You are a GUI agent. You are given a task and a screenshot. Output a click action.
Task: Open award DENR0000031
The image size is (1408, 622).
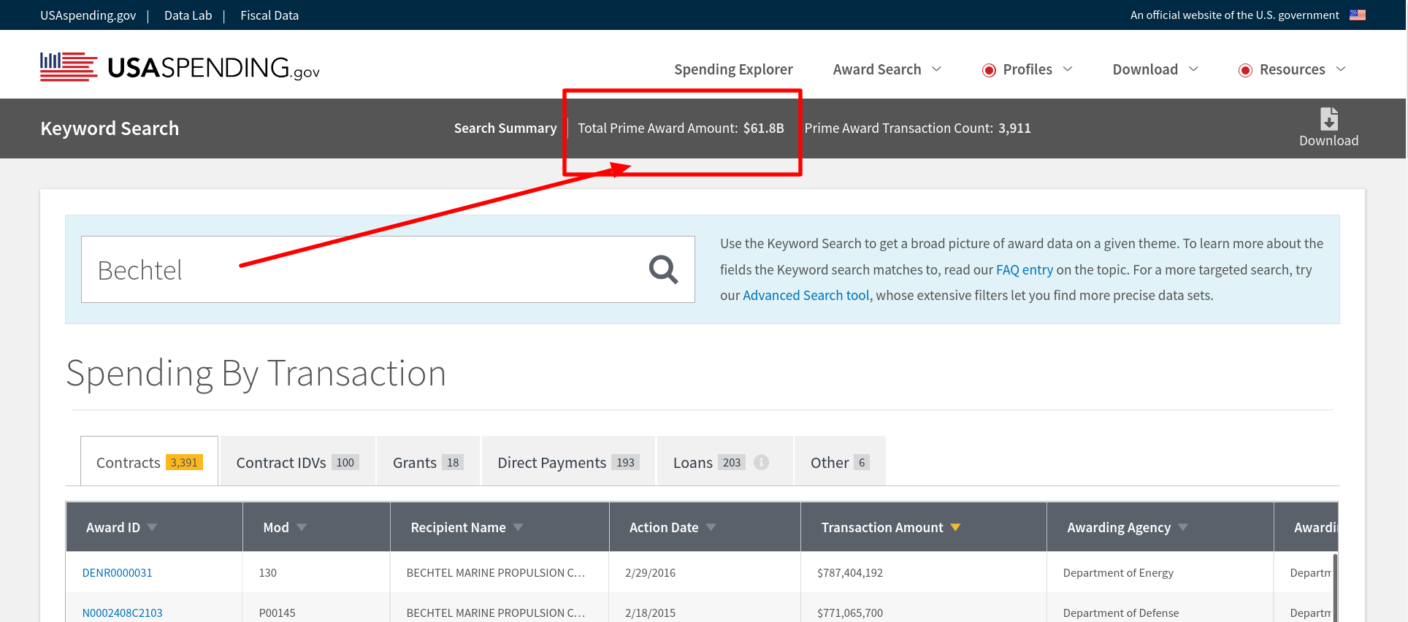[x=117, y=572]
